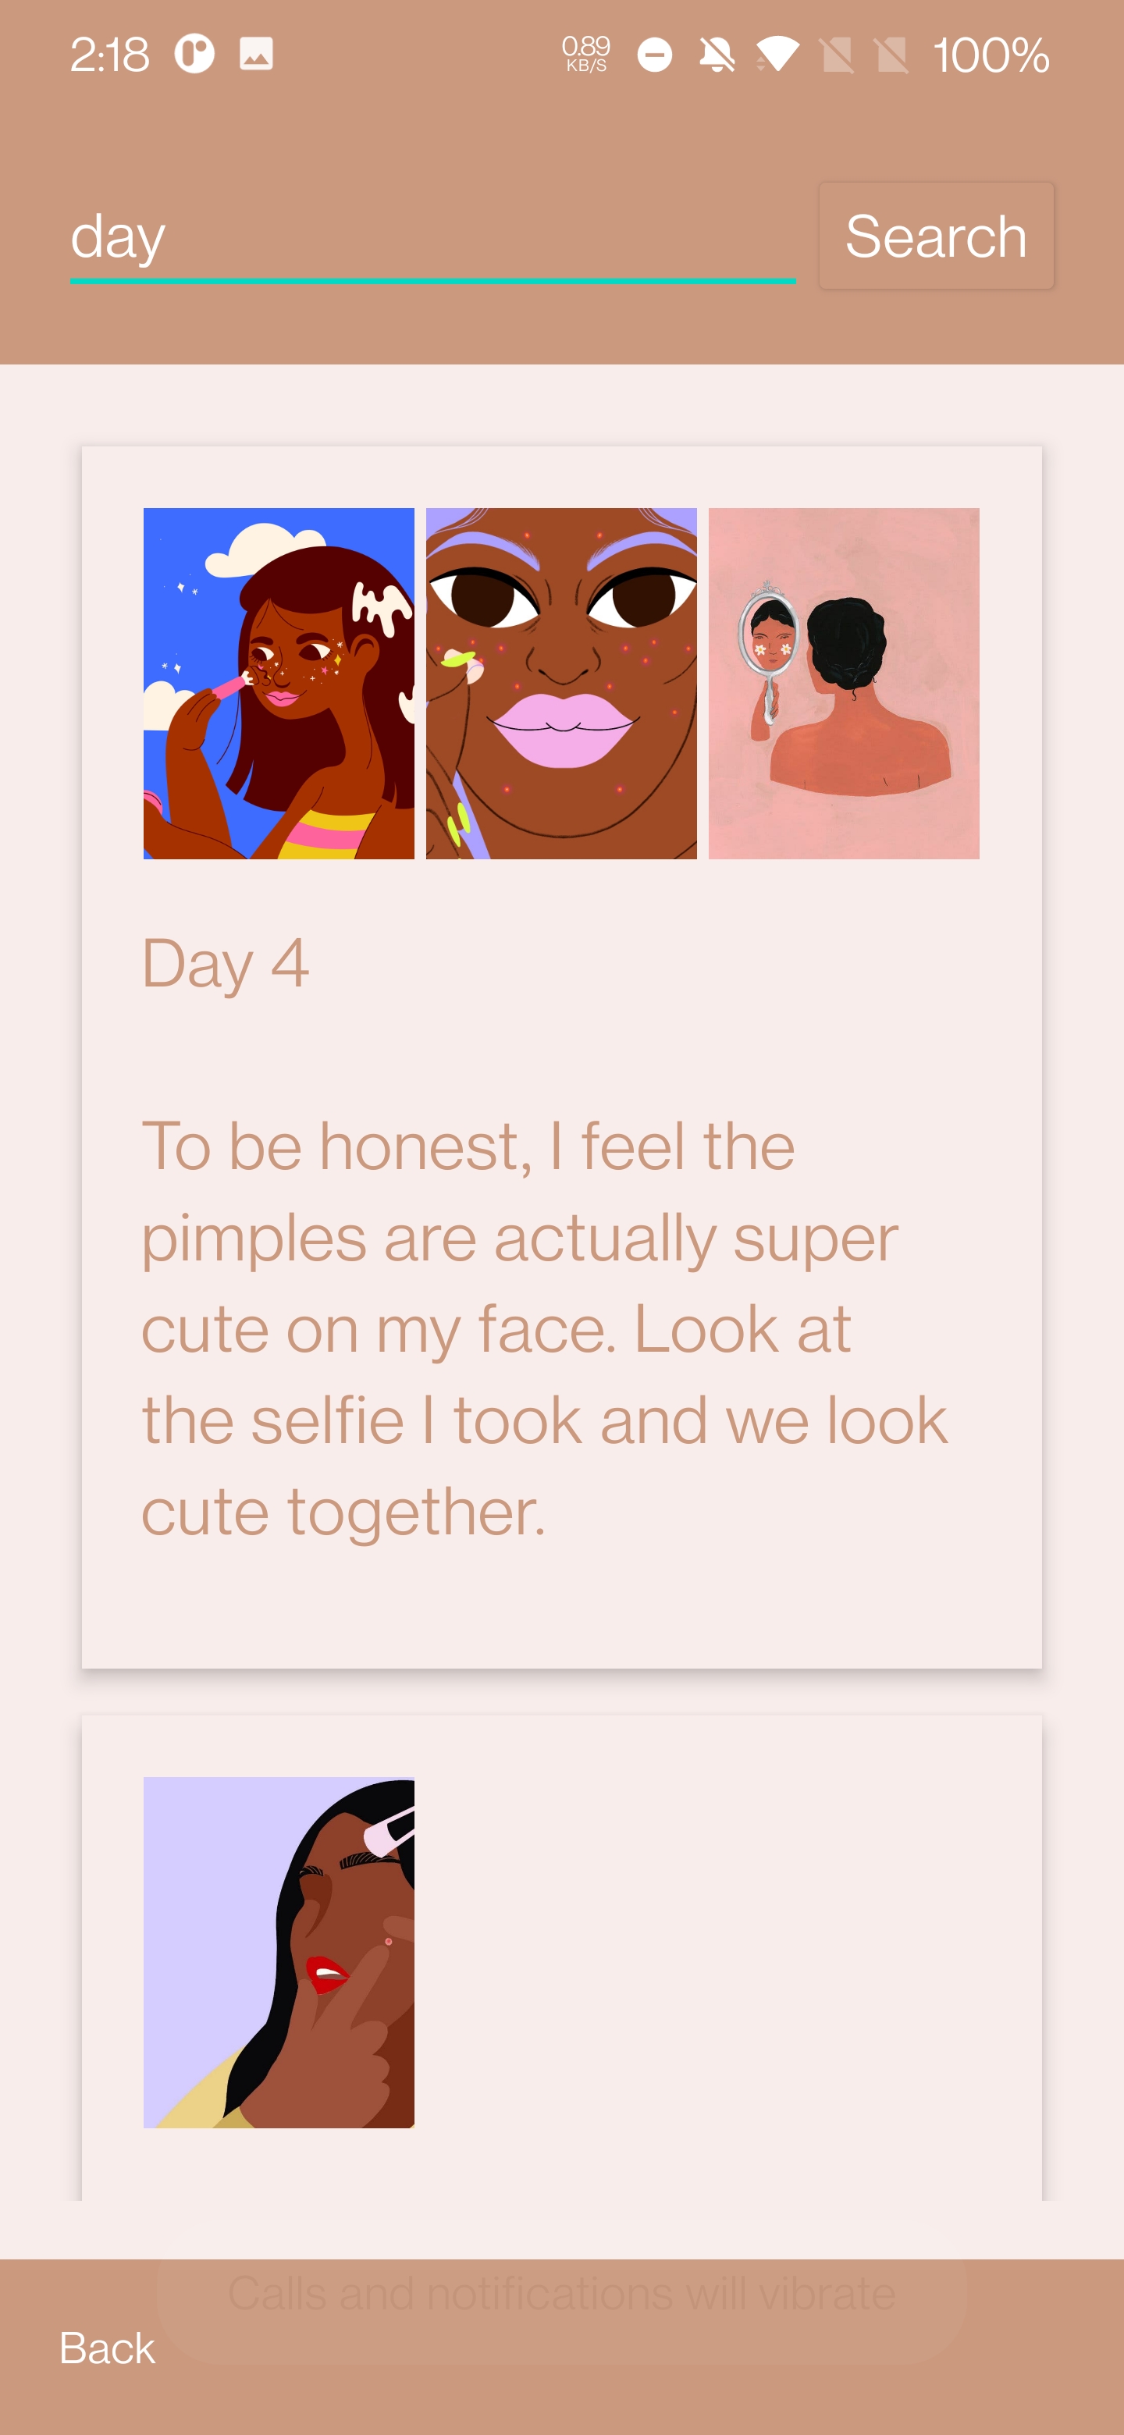Image resolution: width=1124 pixels, height=2435 pixels.
Task: Tap the Do Not Disturb status icon
Action: (654, 55)
